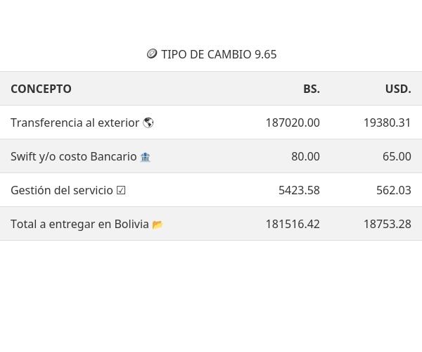Click the 562.03 USD service fee
Viewport: 422px width, 352px height.
coord(393,190)
